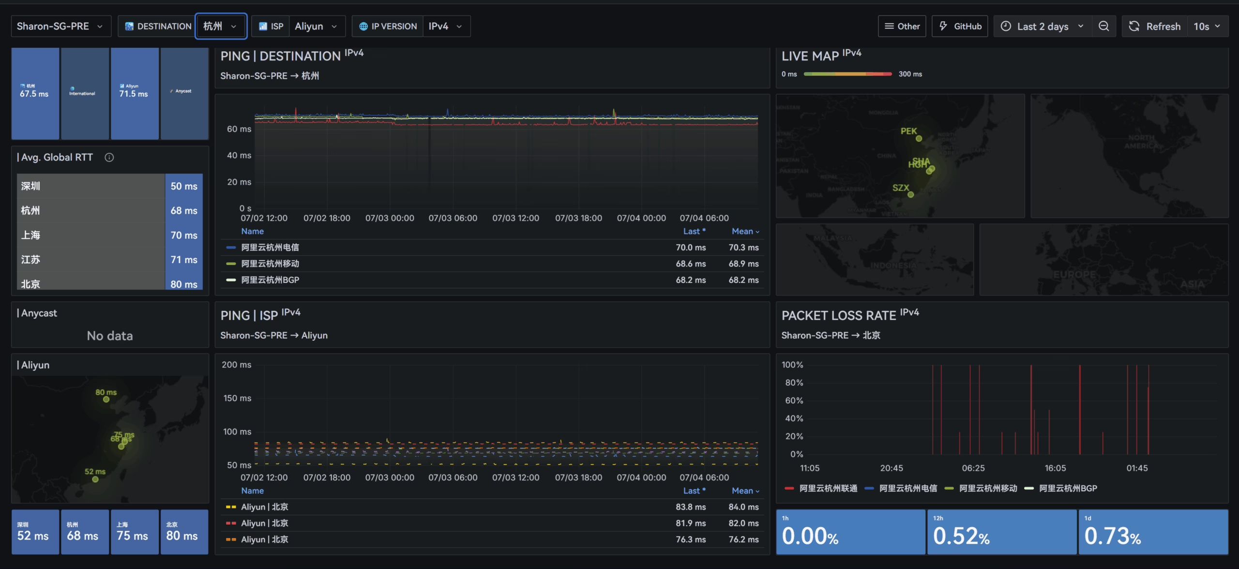This screenshot has height=569, width=1239.
Task: Open the Other links menu
Action: [x=902, y=26]
